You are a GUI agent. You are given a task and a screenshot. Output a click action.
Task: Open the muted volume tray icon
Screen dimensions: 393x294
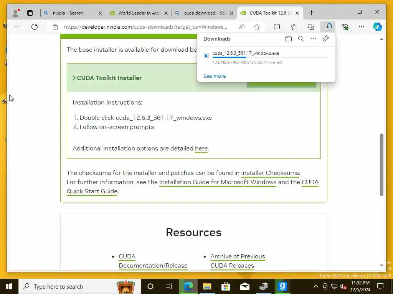click(343, 286)
